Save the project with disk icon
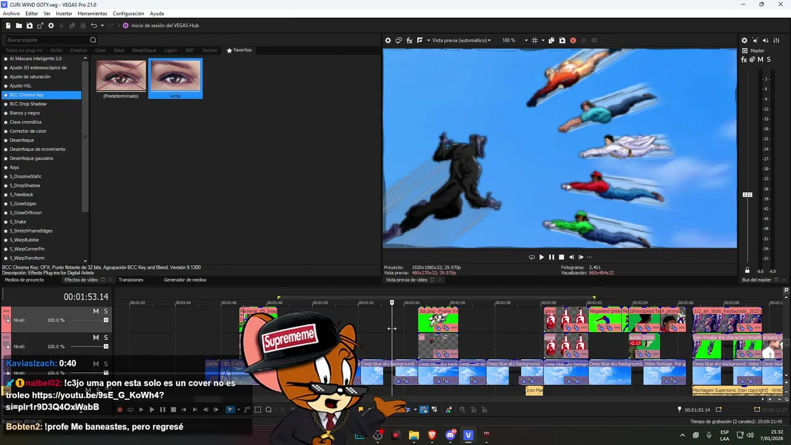791x445 pixels. click(x=30, y=25)
